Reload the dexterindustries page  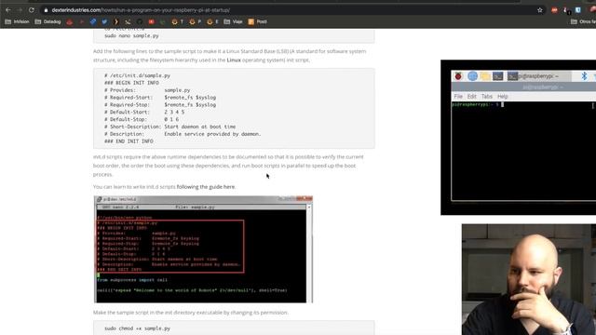click(32, 10)
